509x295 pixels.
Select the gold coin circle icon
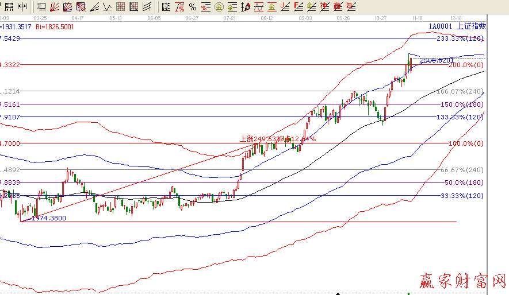point(219,7)
